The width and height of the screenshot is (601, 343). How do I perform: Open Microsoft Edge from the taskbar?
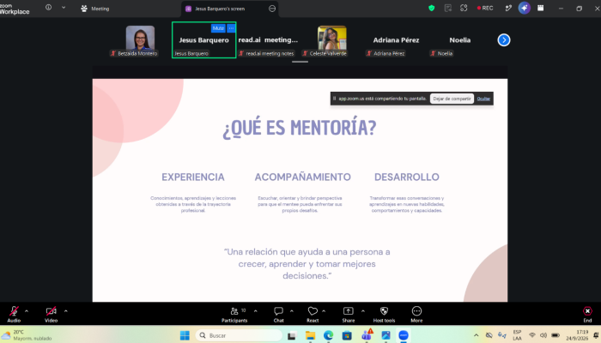point(329,336)
